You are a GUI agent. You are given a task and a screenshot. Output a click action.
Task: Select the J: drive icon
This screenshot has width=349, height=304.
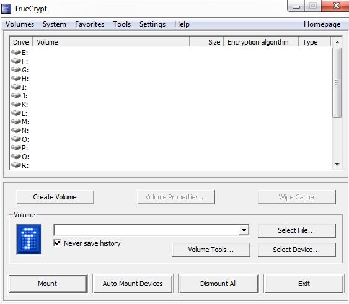pos(16,95)
